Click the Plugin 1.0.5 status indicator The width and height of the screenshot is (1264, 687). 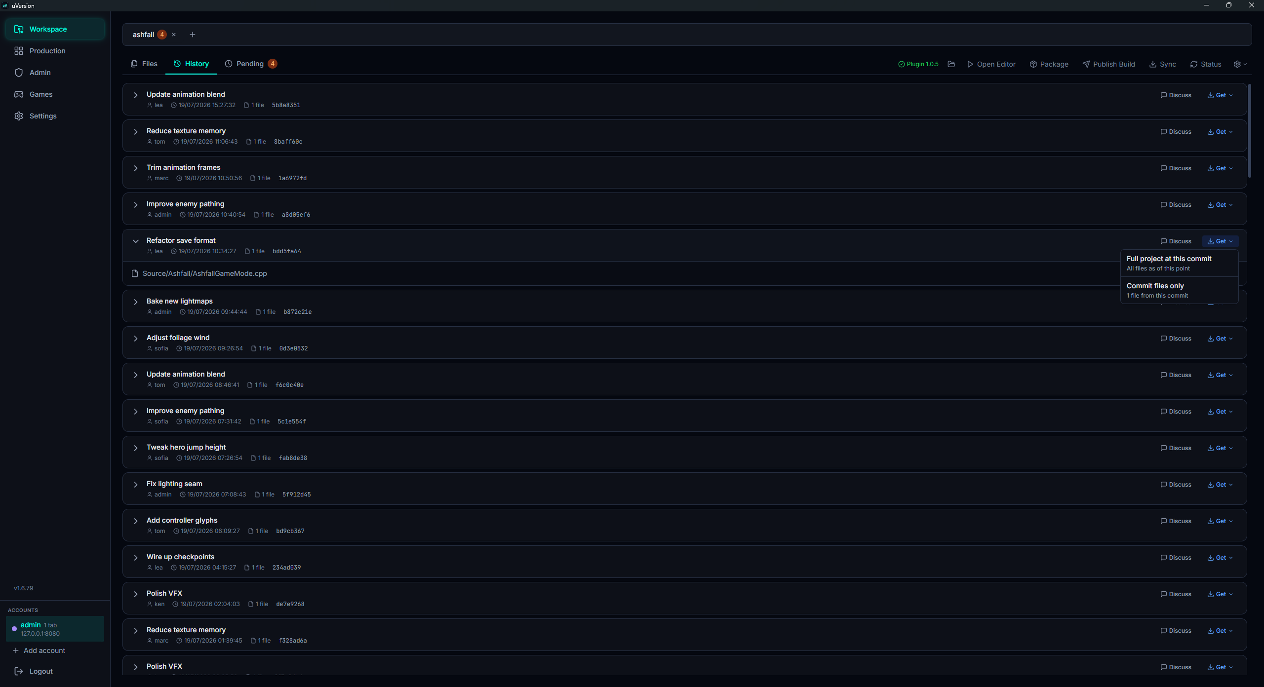pyautogui.click(x=918, y=64)
